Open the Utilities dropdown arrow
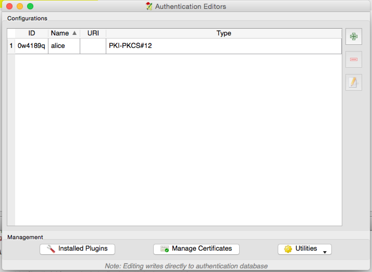Screen dimensions: 372x272 pos(325,252)
